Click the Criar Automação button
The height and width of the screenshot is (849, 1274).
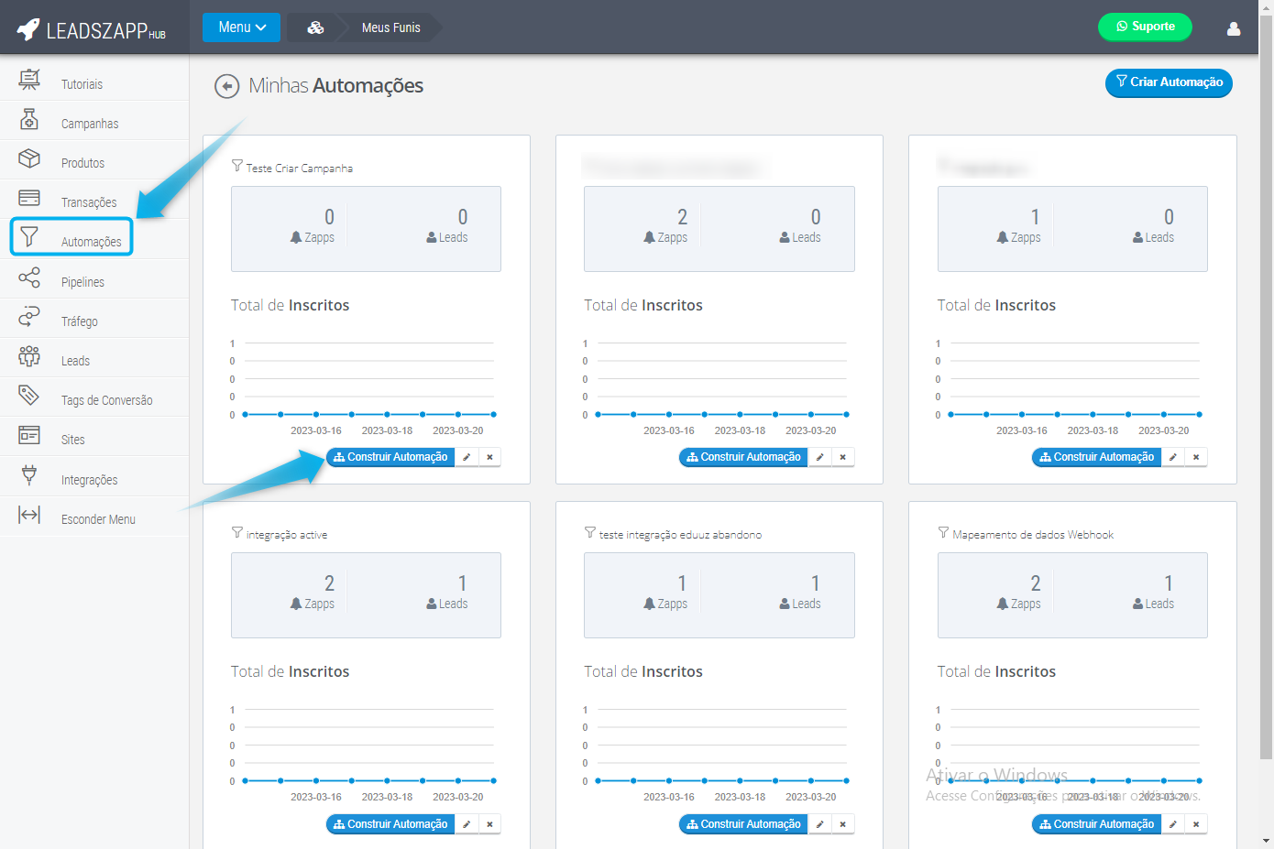click(1168, 82)
